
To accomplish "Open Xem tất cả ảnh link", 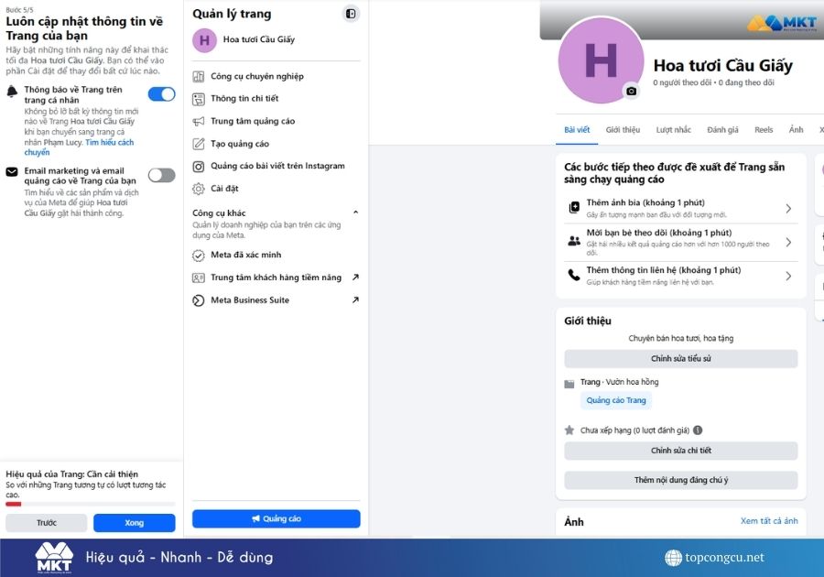I will (x=769, y=521).
